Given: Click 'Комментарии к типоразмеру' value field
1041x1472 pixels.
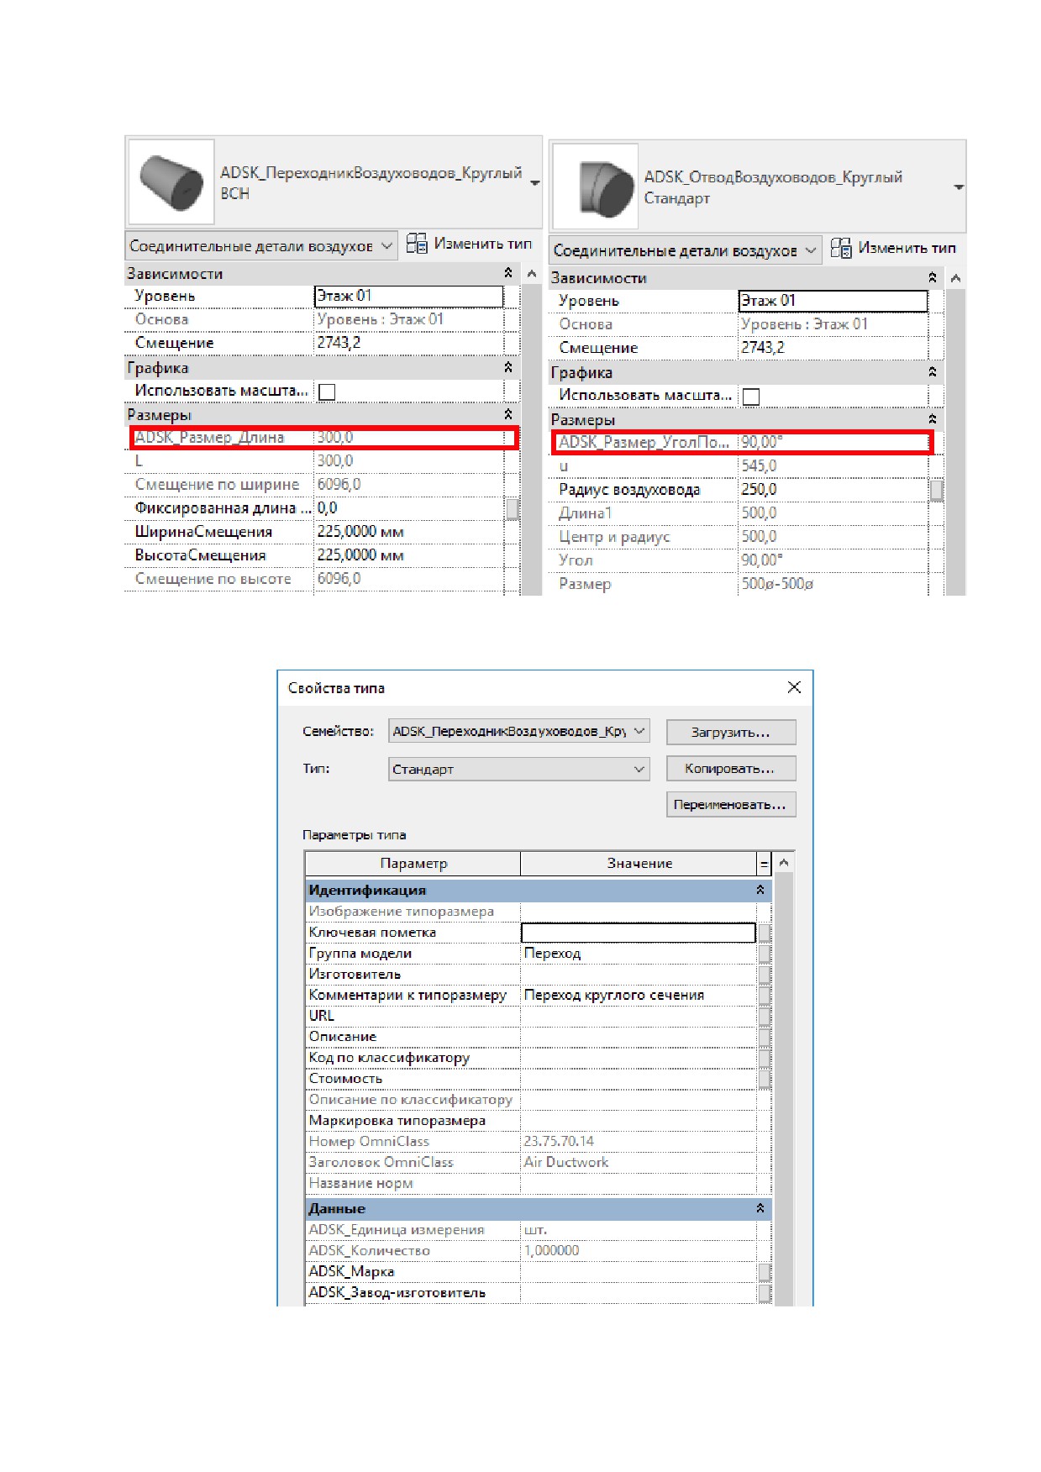Looking at the screenshot, I should [639, 995].
